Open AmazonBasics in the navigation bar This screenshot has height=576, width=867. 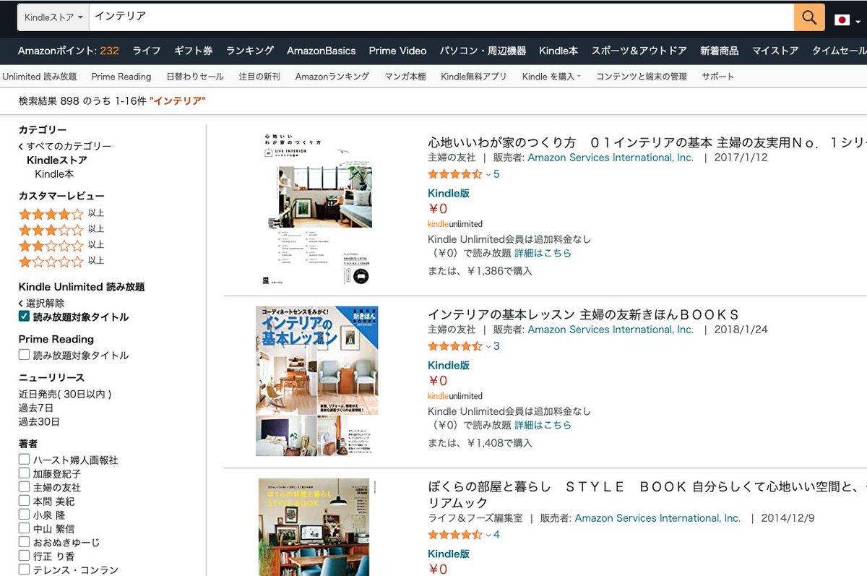pyautogui.click(x=322, y=51)
